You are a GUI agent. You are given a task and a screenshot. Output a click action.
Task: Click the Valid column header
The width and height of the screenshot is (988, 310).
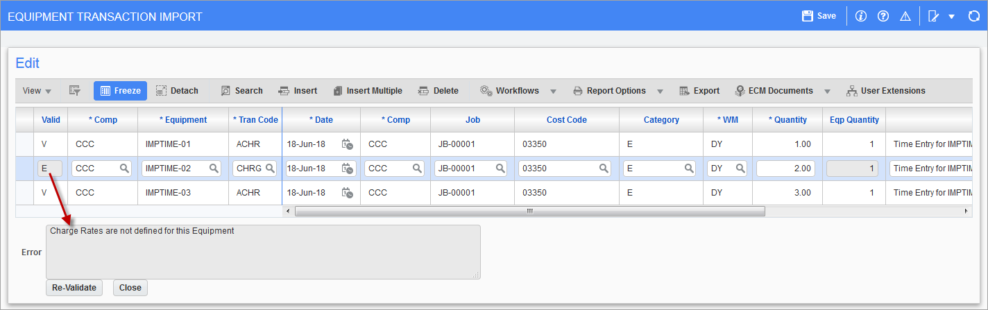coord(51,120)
